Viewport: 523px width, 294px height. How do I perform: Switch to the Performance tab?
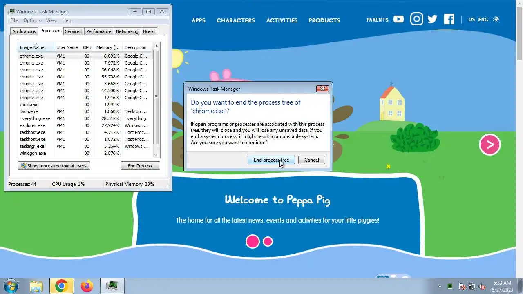[98, 31]
